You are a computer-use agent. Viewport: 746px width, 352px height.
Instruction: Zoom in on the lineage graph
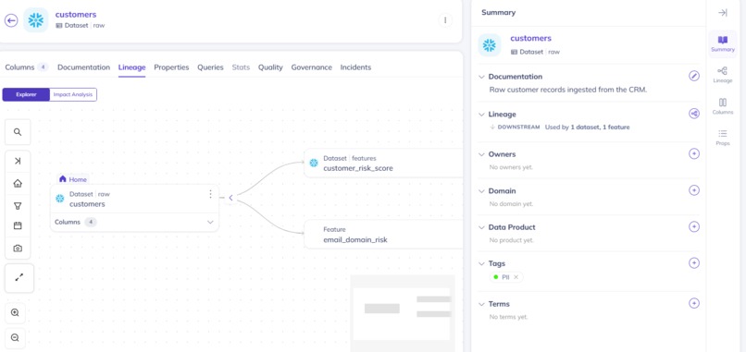point(15,312)
